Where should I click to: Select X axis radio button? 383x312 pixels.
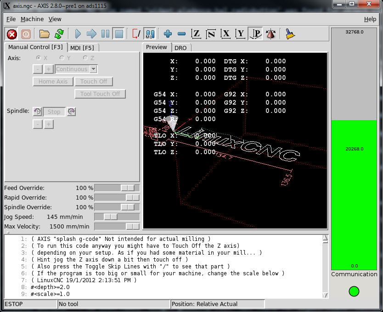pyautogui.click(x=39, y=58)
